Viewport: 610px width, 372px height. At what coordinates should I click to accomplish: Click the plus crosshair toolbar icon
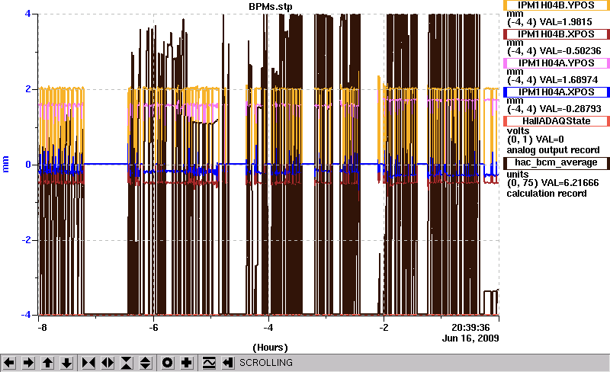[187, 363]
